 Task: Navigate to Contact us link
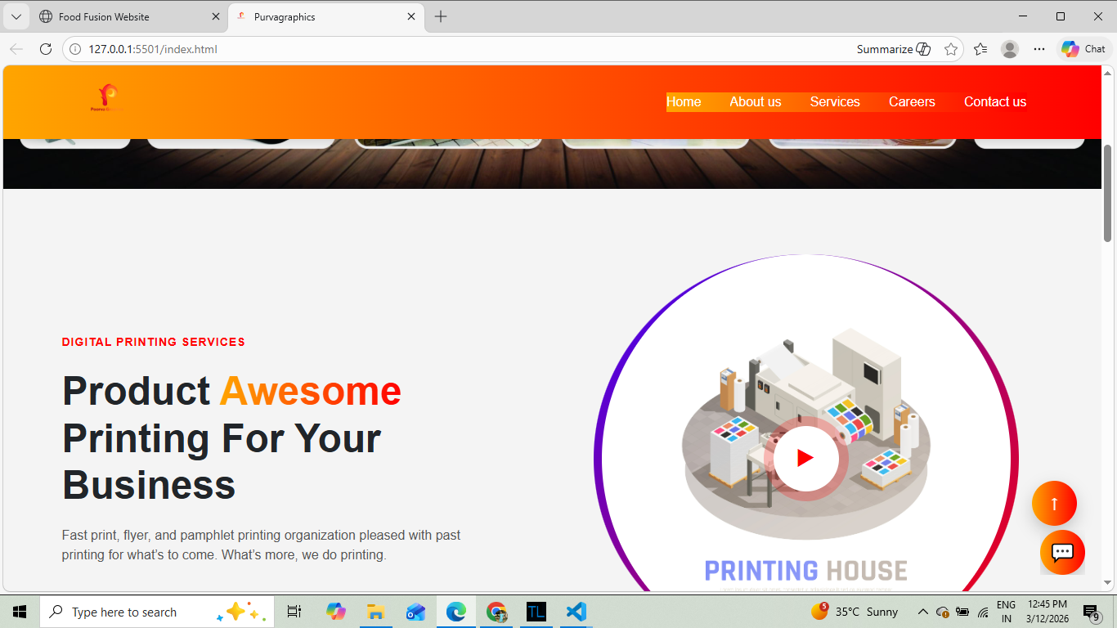994,102
